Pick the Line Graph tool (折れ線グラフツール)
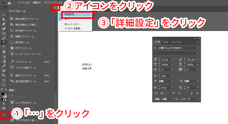 tap(31, 30)
